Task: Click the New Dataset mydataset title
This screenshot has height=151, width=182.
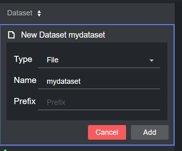Action: coord(63,35)
